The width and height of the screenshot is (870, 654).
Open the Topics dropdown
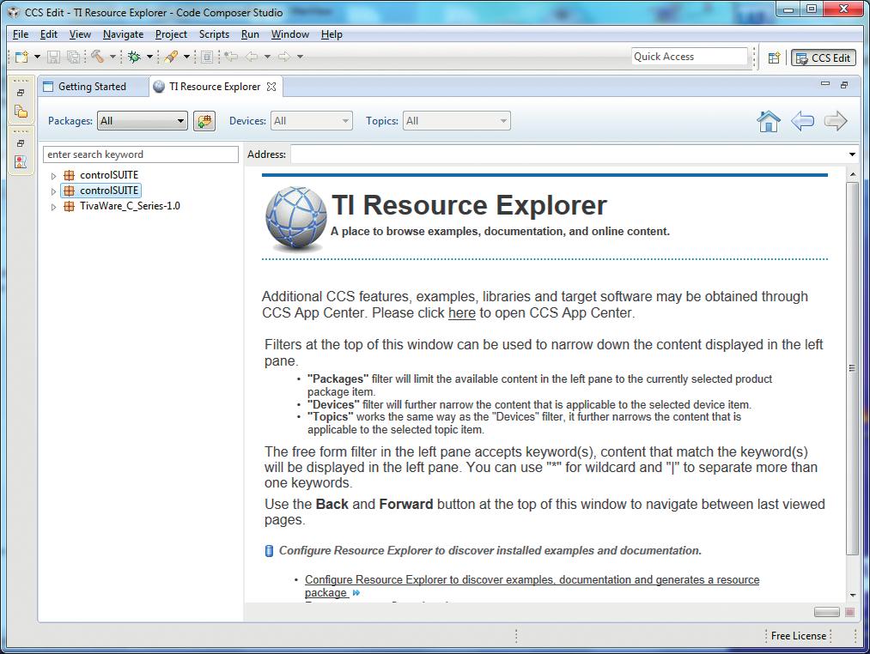click(x=457, y=121)
